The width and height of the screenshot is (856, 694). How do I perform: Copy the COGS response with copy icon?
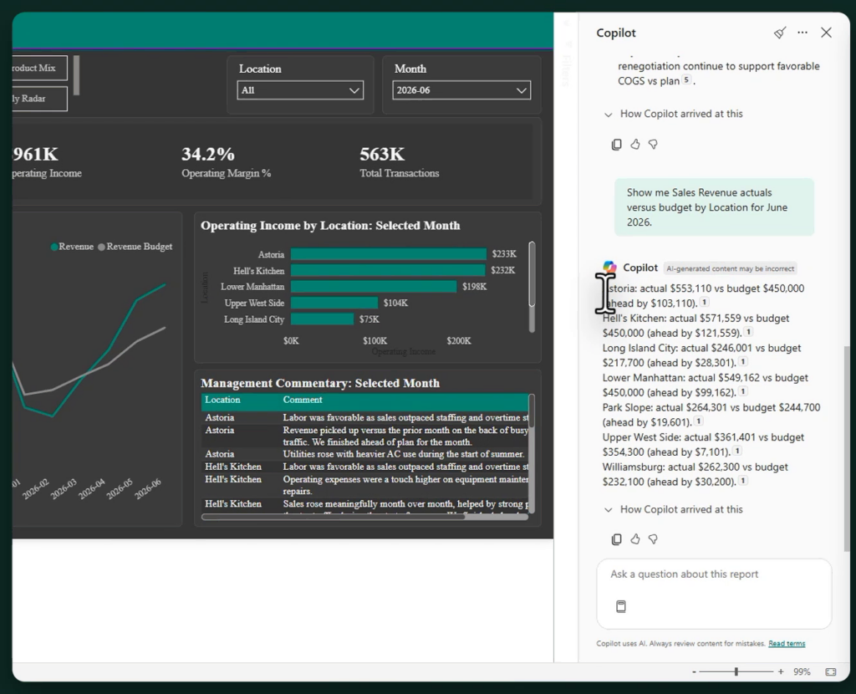pyautogui.click(x=616, y=144)
